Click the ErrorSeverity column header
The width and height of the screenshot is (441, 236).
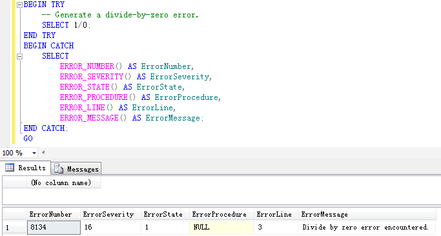coord(111,214)
